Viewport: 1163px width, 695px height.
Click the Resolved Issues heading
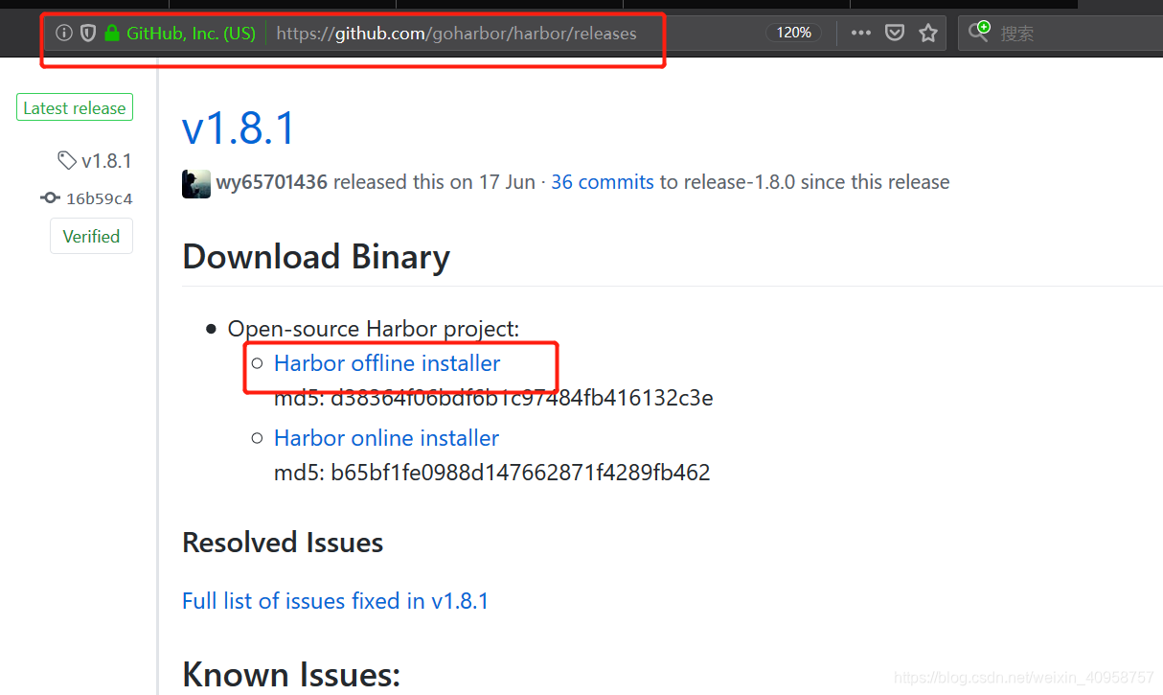point(283,543)
